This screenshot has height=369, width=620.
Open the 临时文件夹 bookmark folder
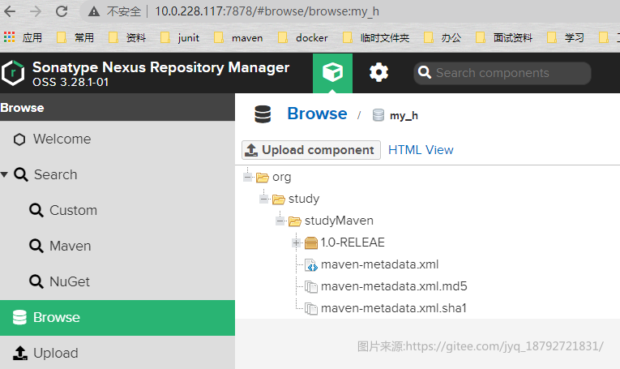pyautogui.click(x=376, y=37)
